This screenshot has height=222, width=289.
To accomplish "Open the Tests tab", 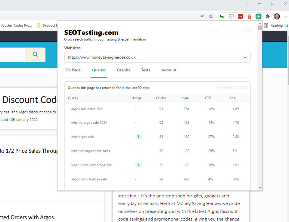I will pos(146,70).
